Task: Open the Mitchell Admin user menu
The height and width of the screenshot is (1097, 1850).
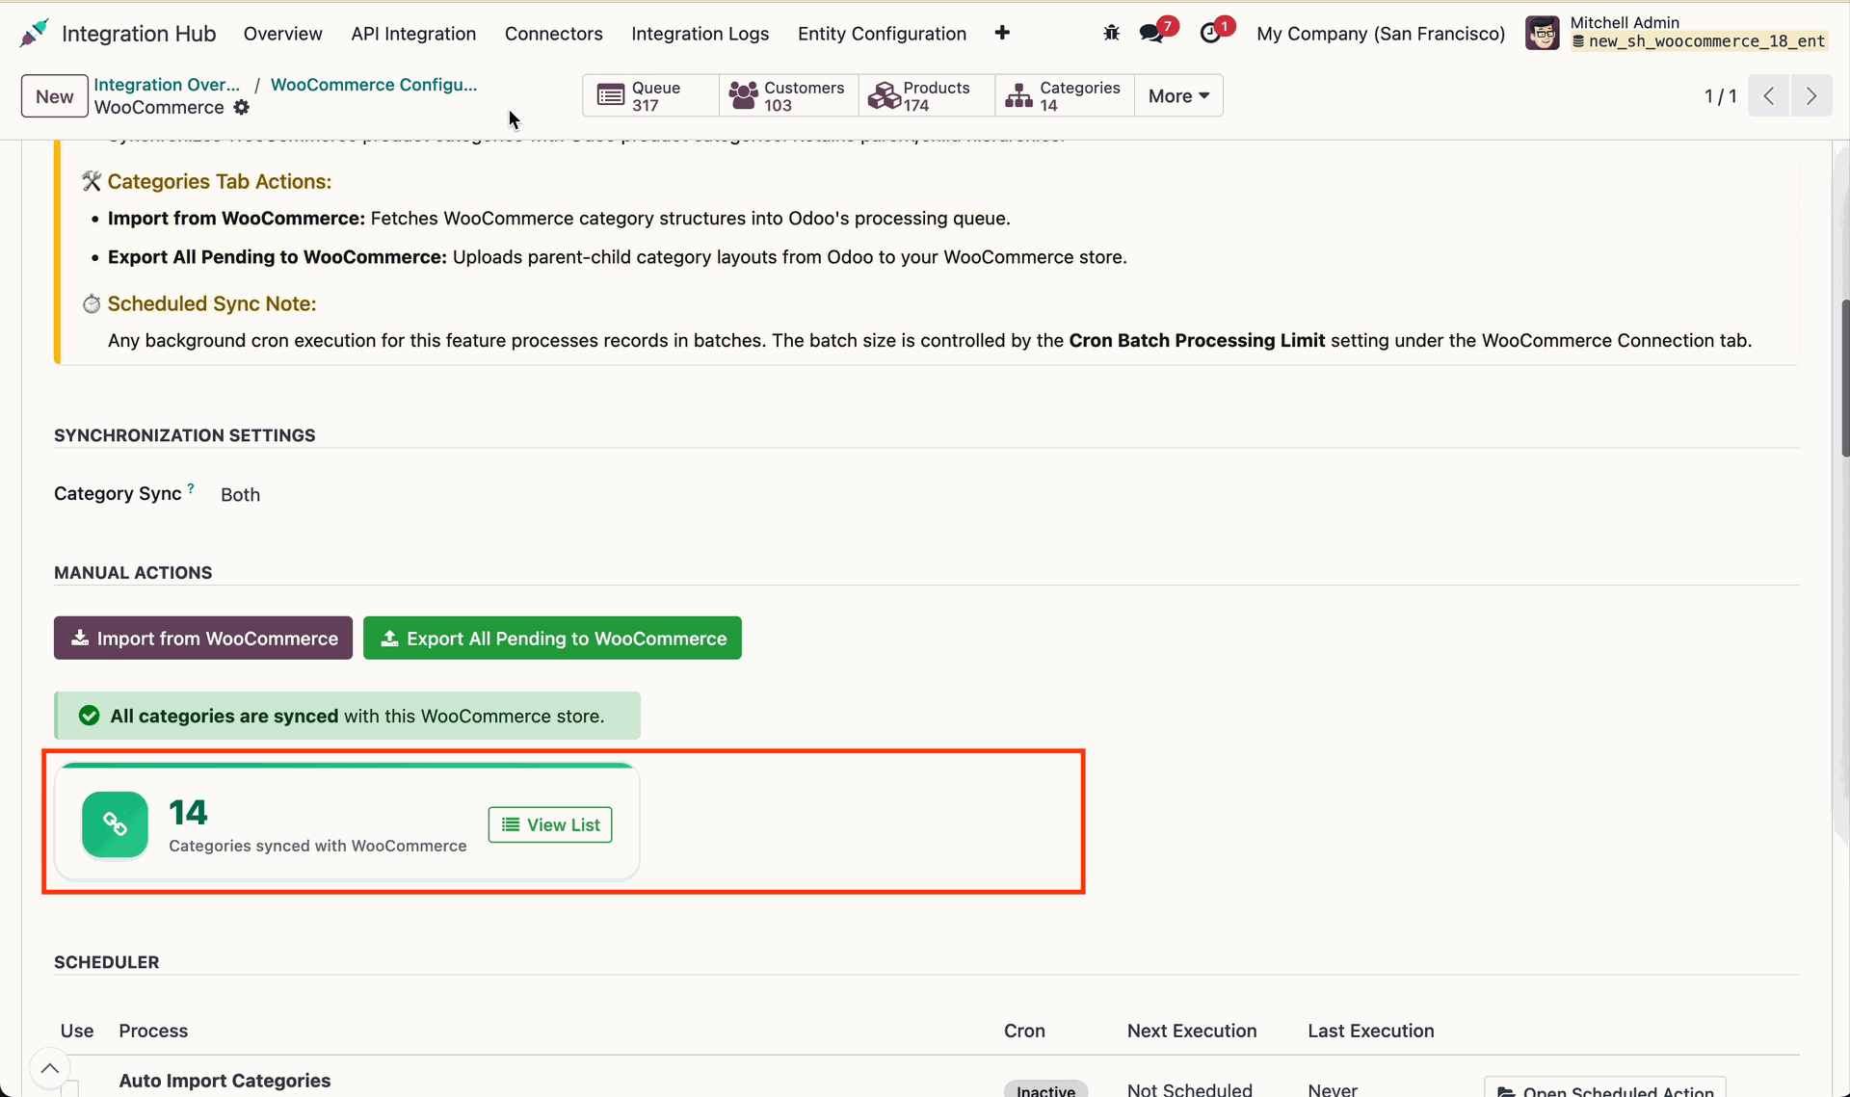Action: [1677, 33]
